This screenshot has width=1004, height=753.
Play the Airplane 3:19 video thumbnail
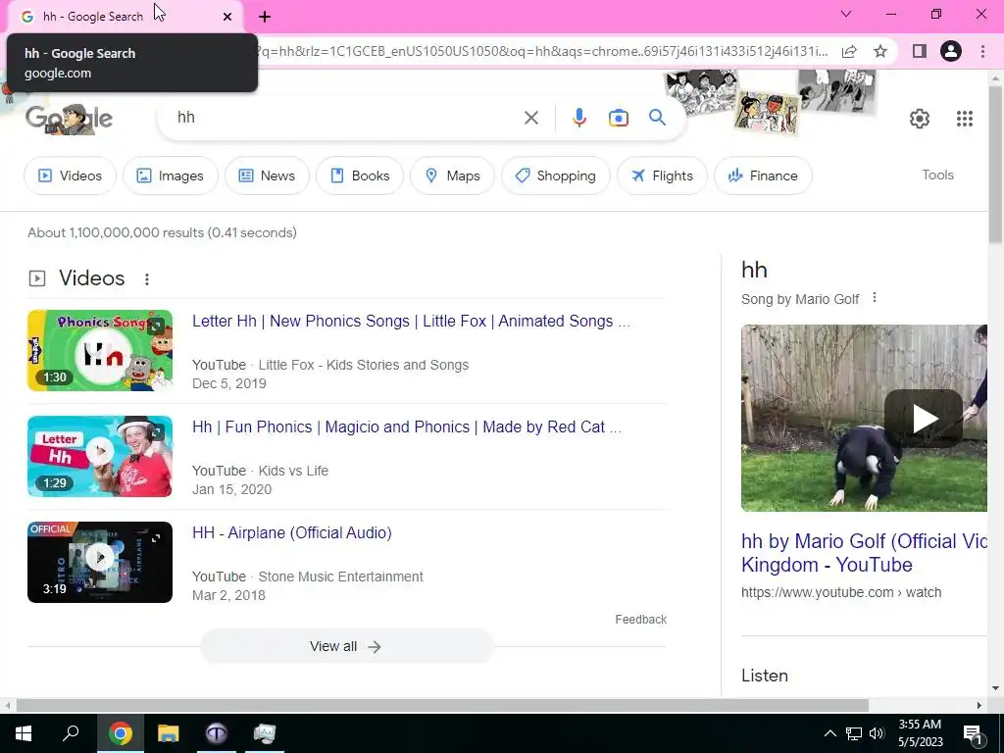pos(100,562)
